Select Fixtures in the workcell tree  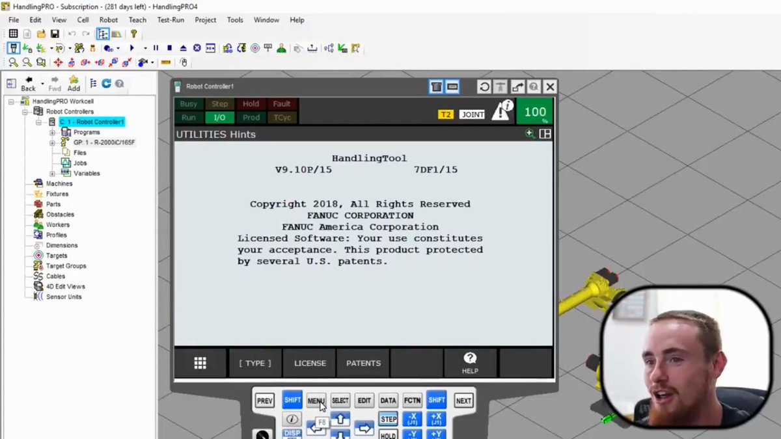(57, 194)
